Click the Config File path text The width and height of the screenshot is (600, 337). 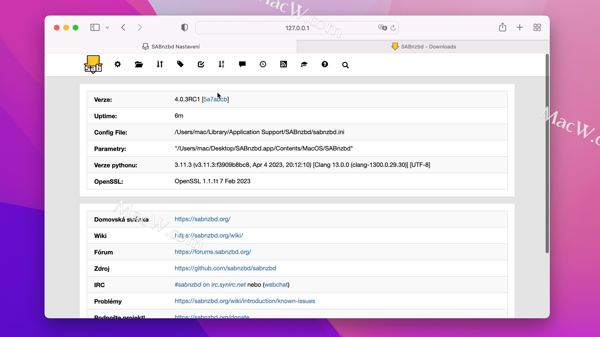[x=259, y=132]
